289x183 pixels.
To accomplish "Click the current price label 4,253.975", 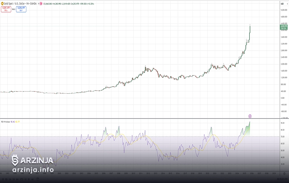I will tap(284, 26).
